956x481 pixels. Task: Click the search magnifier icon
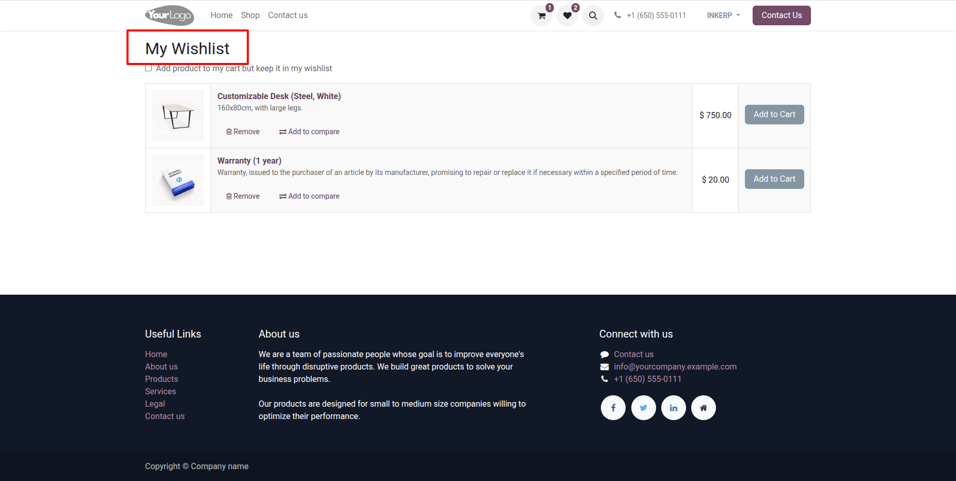point(593,15)
